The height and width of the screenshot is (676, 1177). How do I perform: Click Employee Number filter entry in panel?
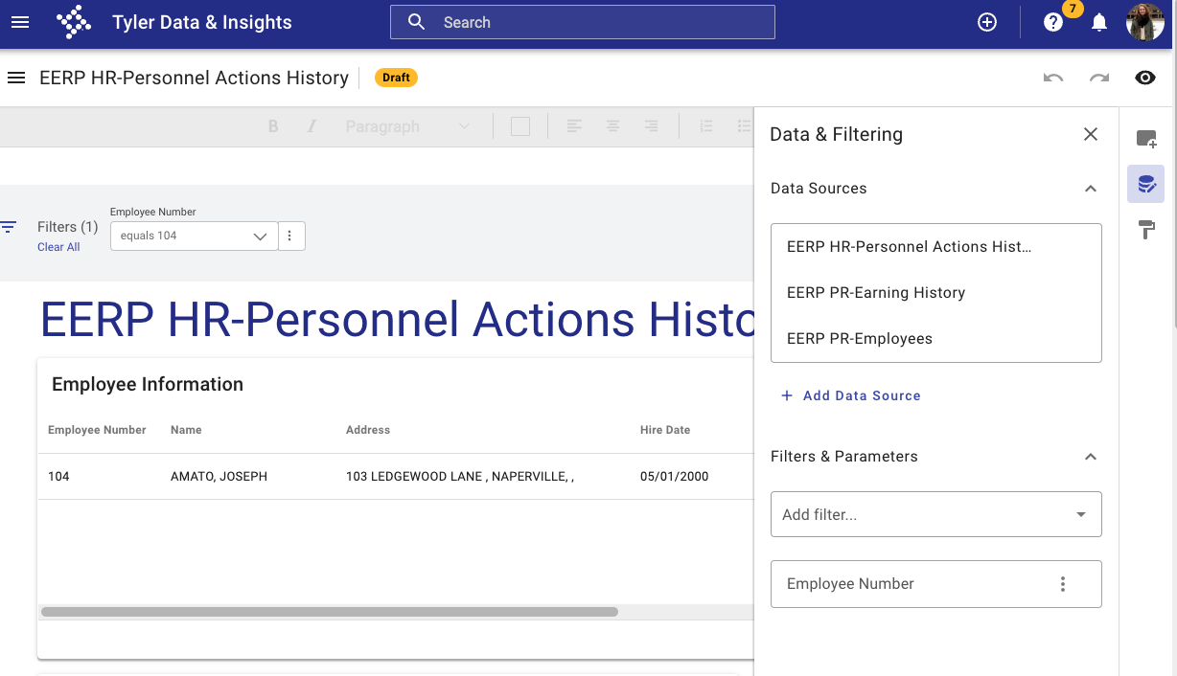936,584
